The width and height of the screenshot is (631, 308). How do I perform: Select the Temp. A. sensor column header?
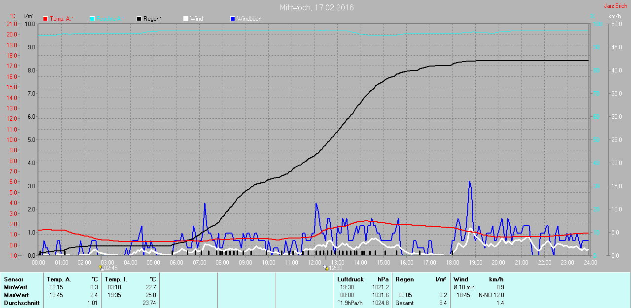(59, 279)
